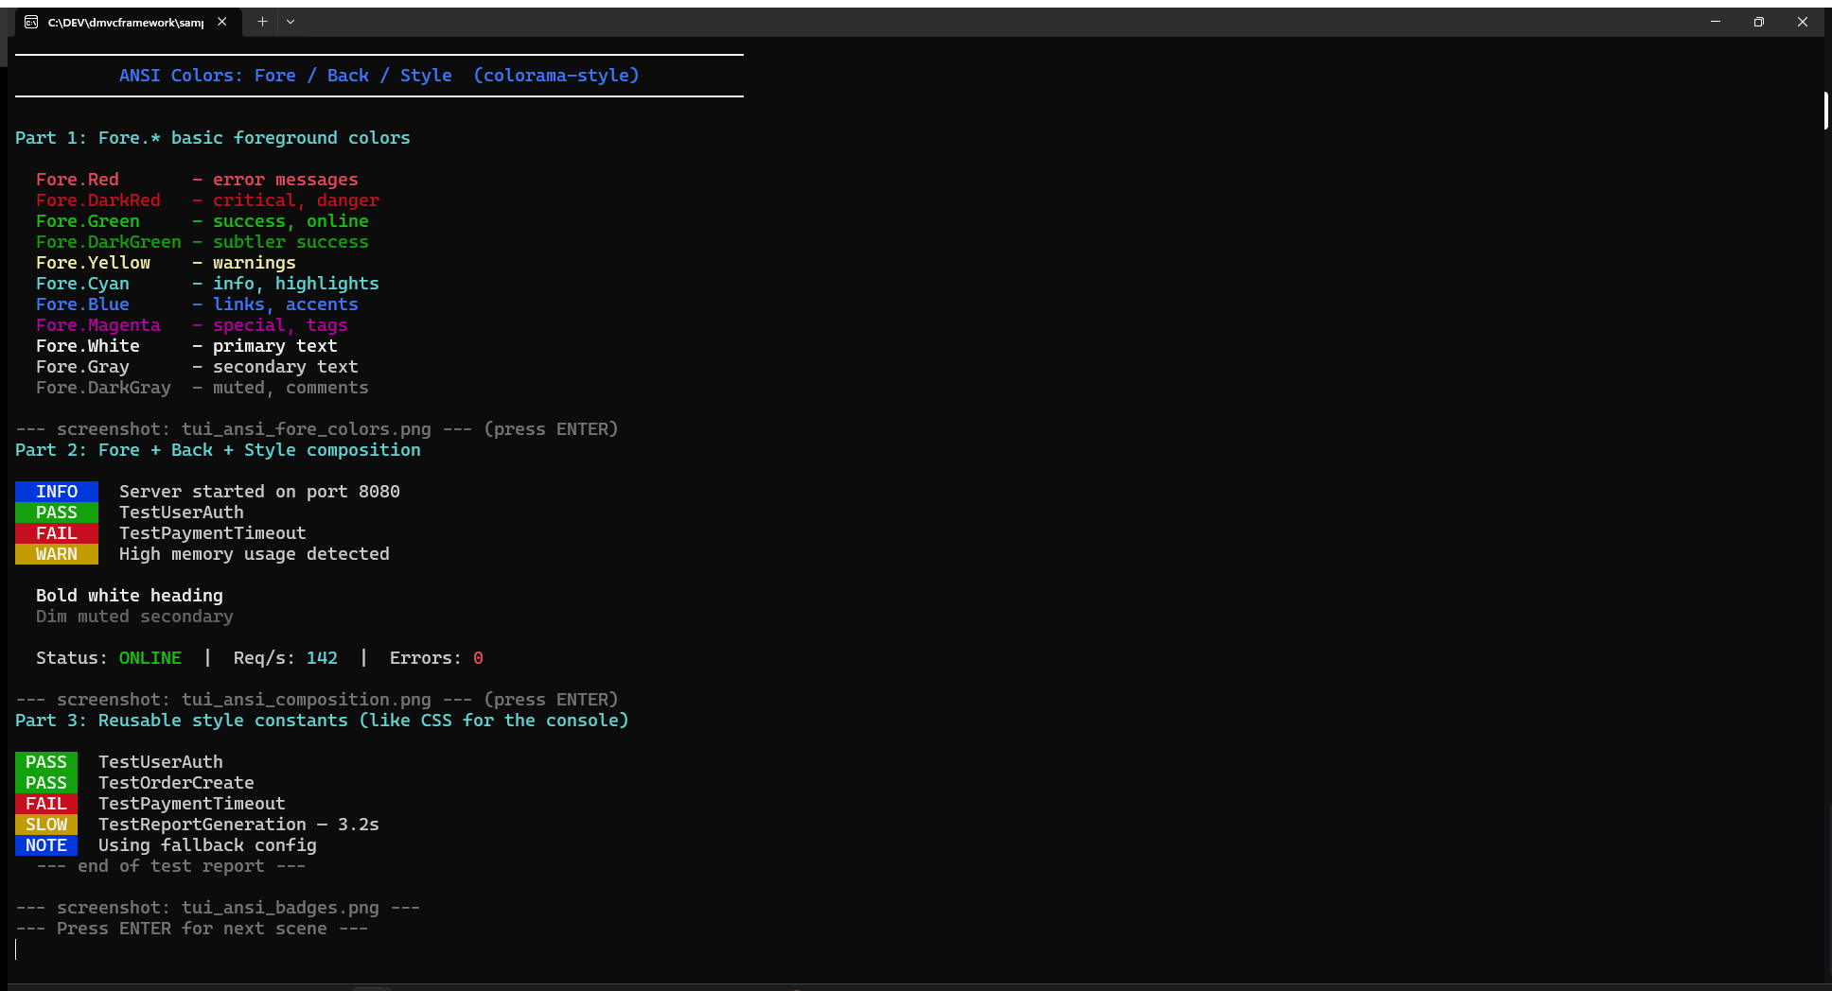The image size is (1832, 991).
Task: Click the green PASS badge beside 'Server' section TestUserAuth in Part 2
Action: coord(57,513)
